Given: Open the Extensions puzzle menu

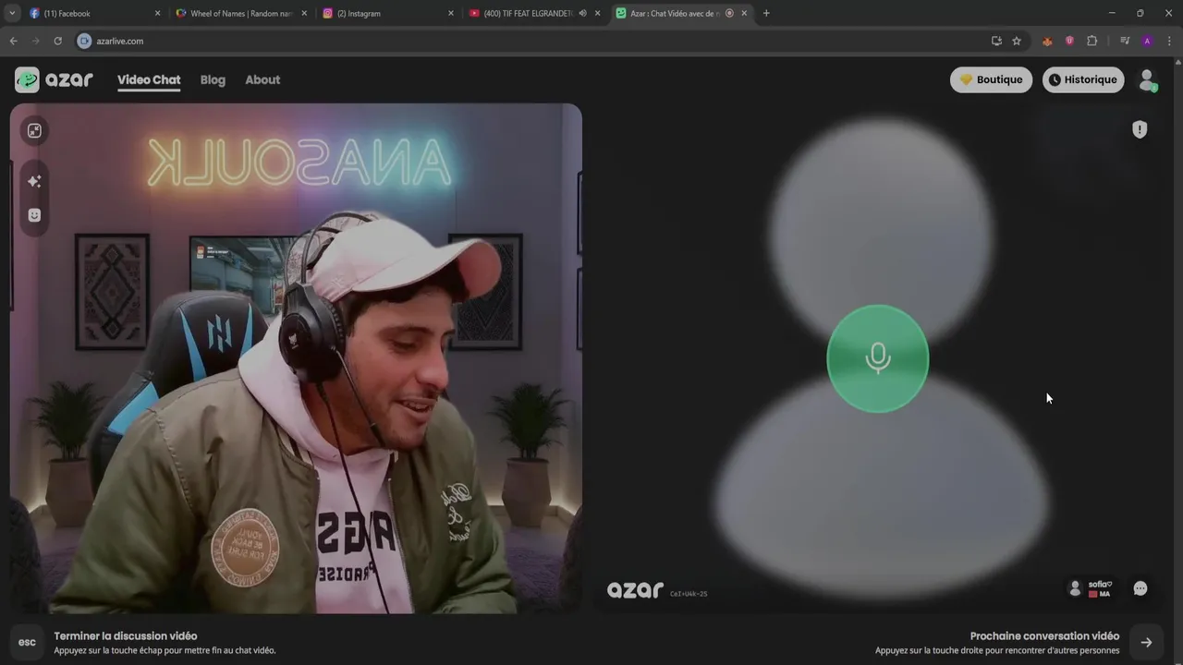Looking at the screenshot, I should [1092, 41].
